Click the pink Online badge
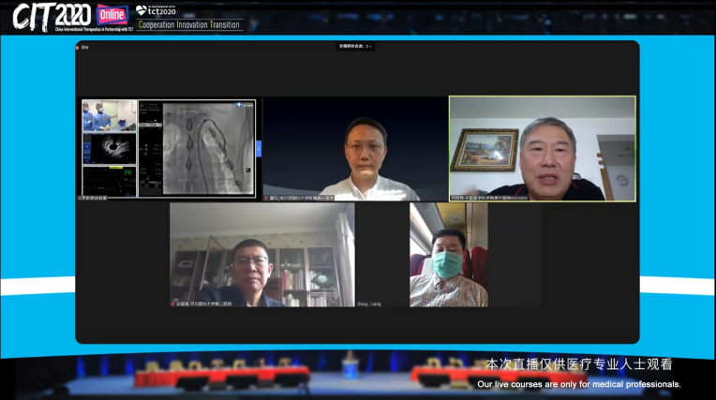 pyautogui.click(x=112, y=13)
